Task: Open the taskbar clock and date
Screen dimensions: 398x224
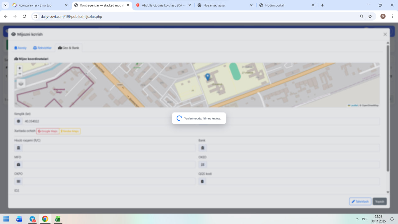Action: click(378, 219)
